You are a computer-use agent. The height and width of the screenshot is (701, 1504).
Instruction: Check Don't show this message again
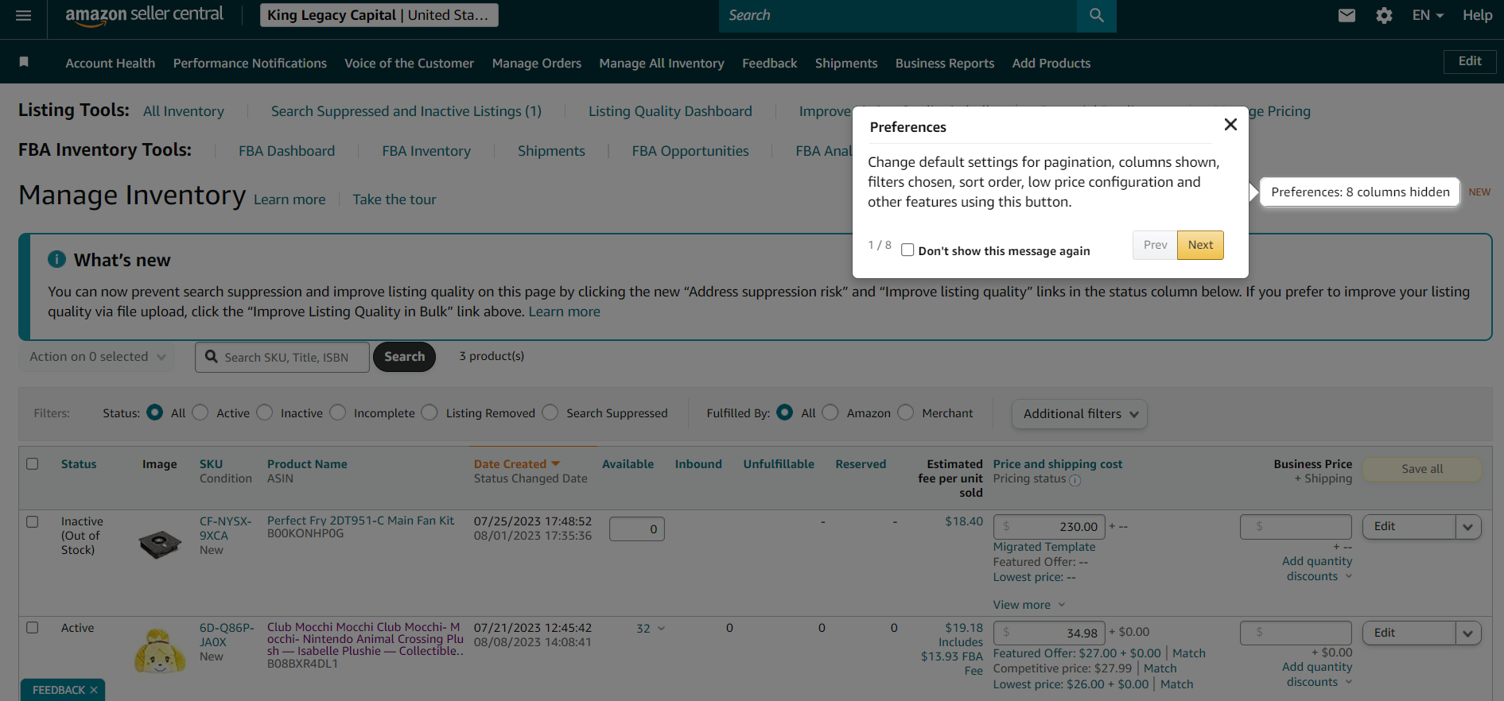907,250
